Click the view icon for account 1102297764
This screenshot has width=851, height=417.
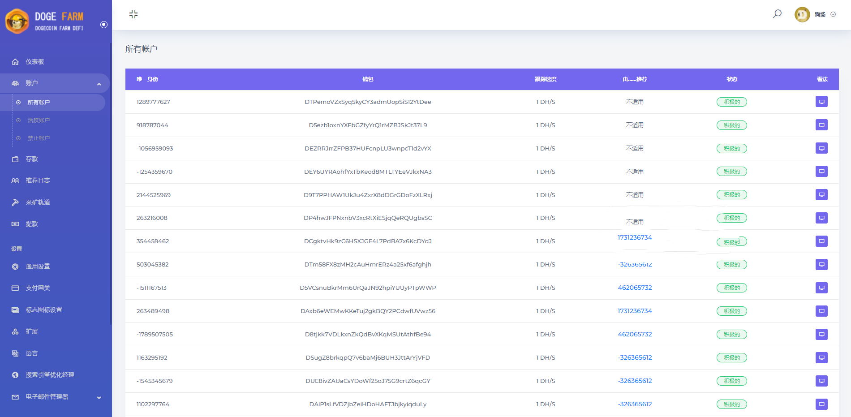821,404
